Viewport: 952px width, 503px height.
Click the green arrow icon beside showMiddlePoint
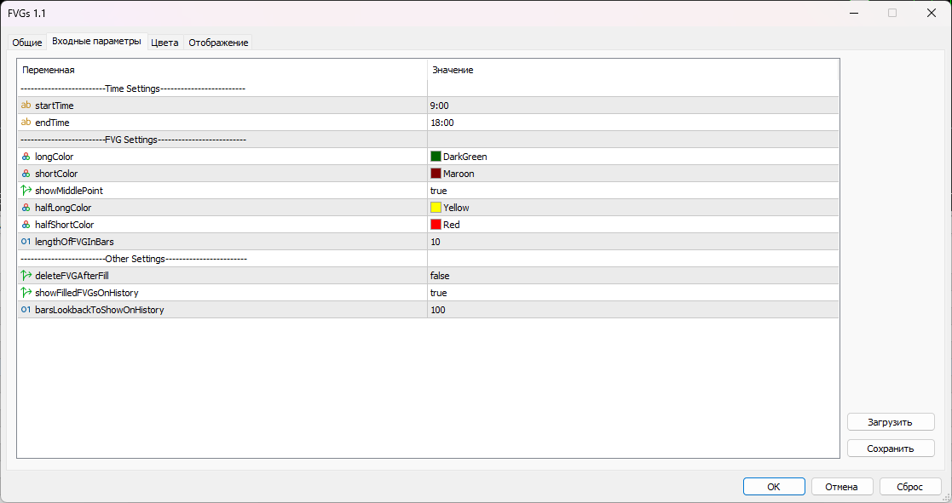coord(26,190)
